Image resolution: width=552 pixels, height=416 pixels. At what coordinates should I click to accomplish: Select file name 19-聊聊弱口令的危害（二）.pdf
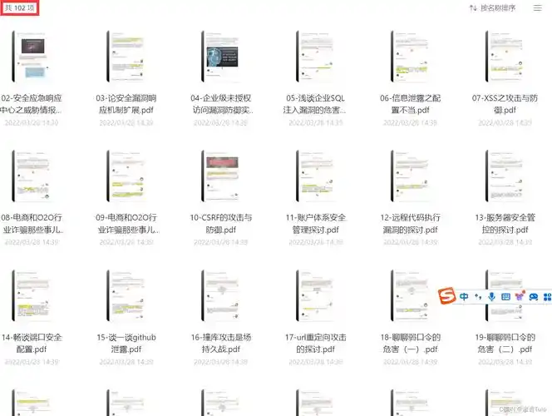[505, 343]
